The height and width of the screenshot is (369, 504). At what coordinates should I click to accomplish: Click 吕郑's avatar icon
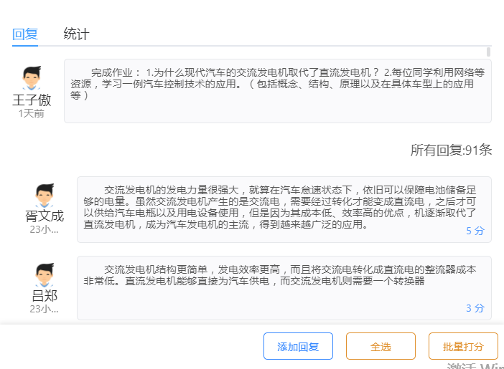(45, 275)
